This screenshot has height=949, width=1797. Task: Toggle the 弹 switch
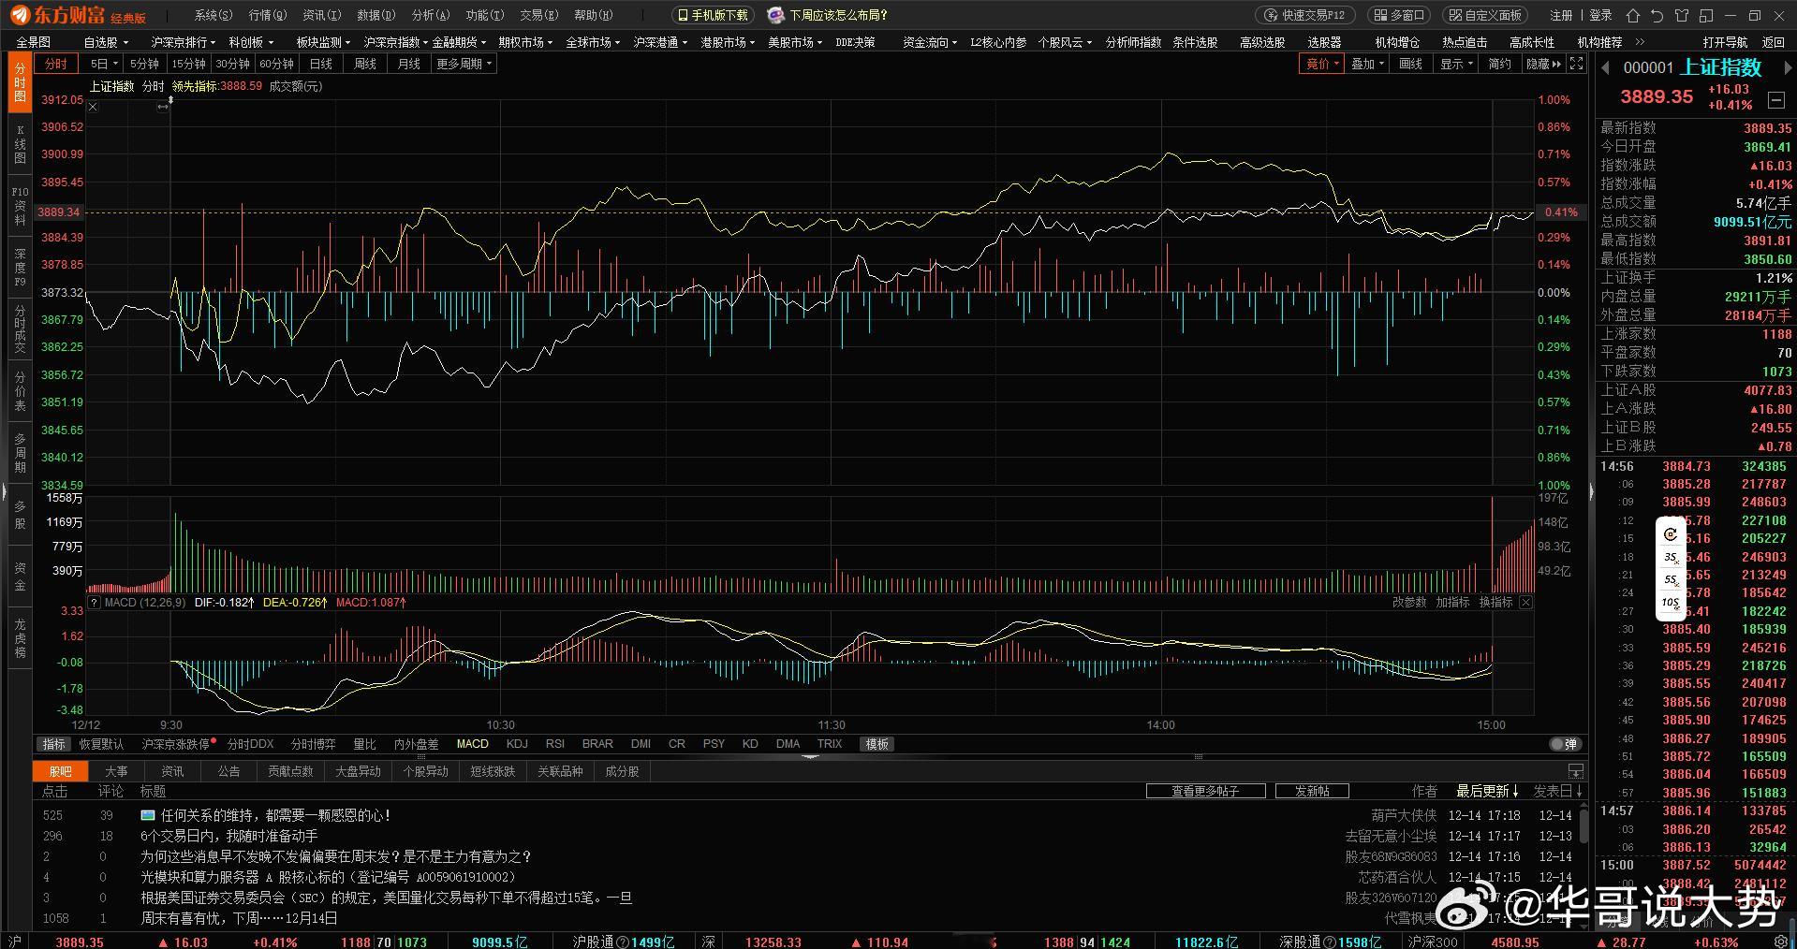(1565, 744)
